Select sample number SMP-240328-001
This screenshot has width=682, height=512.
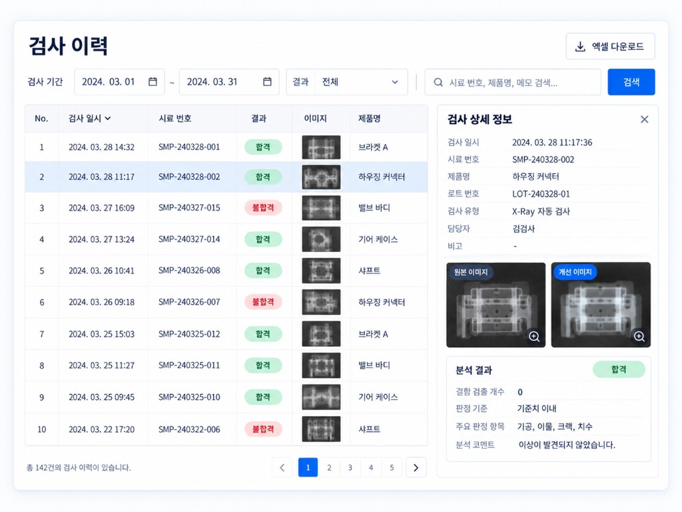point(189,147)
